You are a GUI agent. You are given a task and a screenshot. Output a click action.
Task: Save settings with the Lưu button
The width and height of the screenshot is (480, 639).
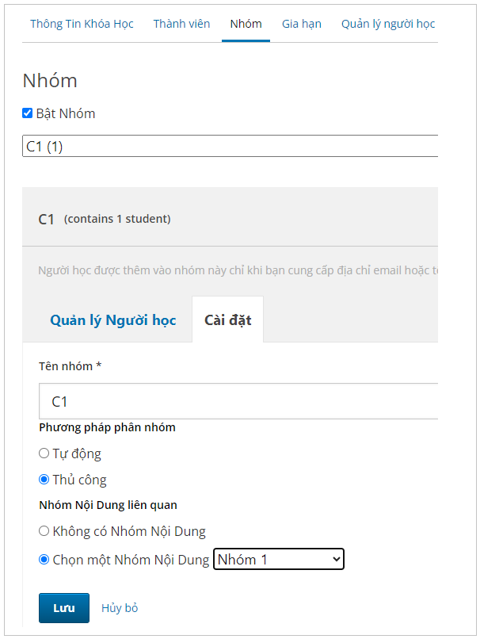[64, 608]
